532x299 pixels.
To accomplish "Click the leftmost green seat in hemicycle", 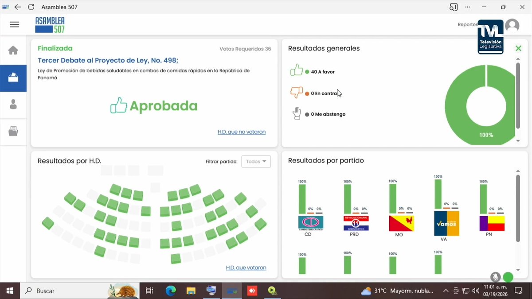I will (x=48, y=223).
